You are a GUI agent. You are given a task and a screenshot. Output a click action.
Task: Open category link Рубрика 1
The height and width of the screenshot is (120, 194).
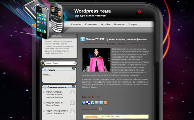click(112, 43)
